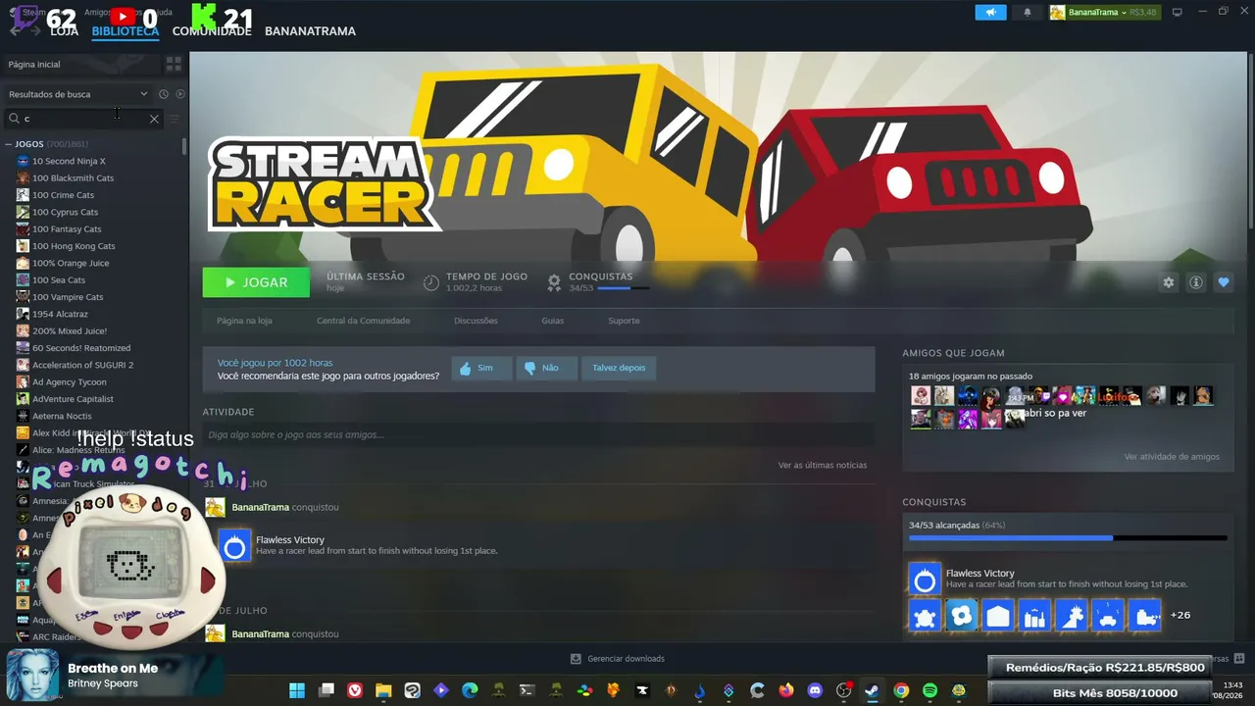Open the BANANATRAMA profile tab
Viewport: 1255px width, 706px height.
(x=310, y=31)
